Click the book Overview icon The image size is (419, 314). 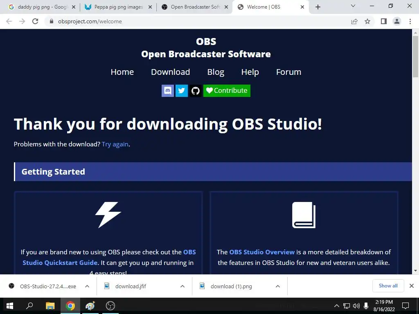click(304, 215)
